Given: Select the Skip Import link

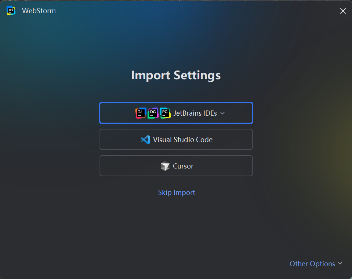Looking at the screenshot, I should pyautogui.click(x=177, y=193).
